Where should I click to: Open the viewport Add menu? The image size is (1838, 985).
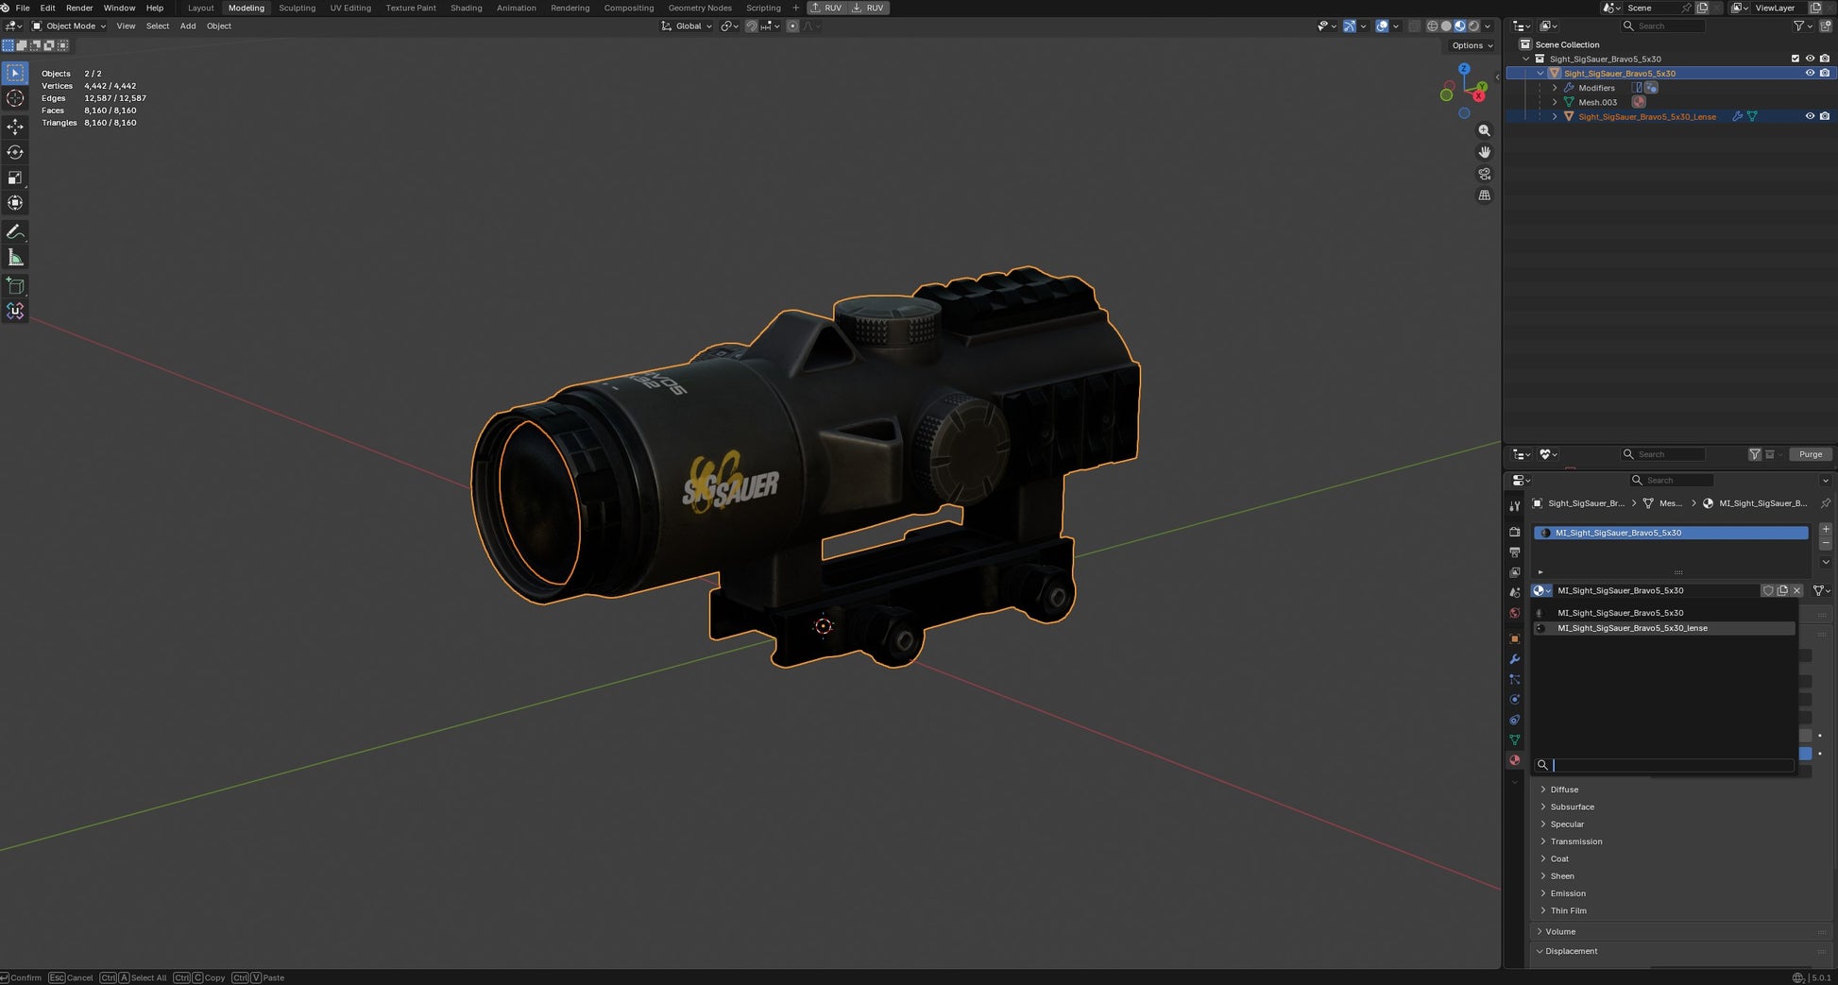point(188,26)
